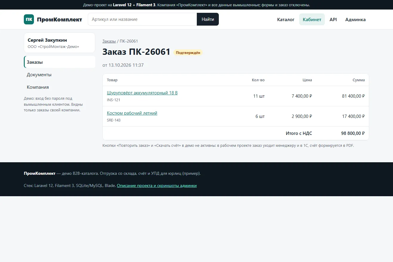Click the 11 шт quantity cell
This screenshot has width=393, height=262.
259,96
